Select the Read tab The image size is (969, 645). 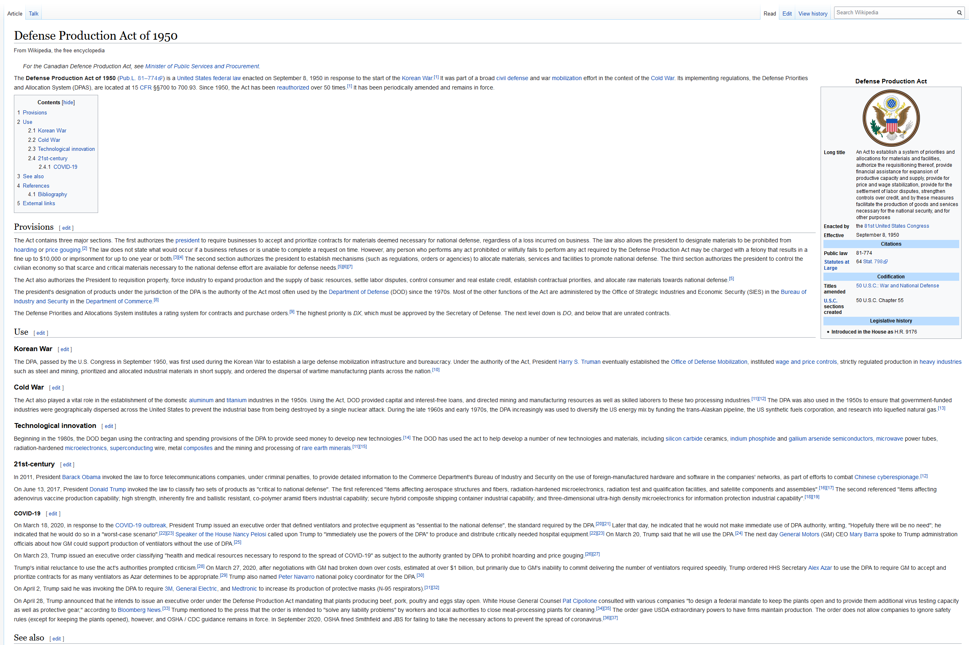click(769, 13)
